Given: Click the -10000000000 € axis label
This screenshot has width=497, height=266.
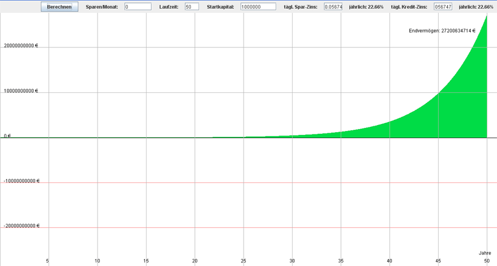Looking at the screenshot, I should [x=21, y=181].
